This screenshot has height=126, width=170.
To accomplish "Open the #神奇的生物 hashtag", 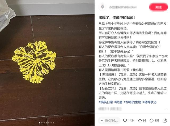I will pos(132,102).
